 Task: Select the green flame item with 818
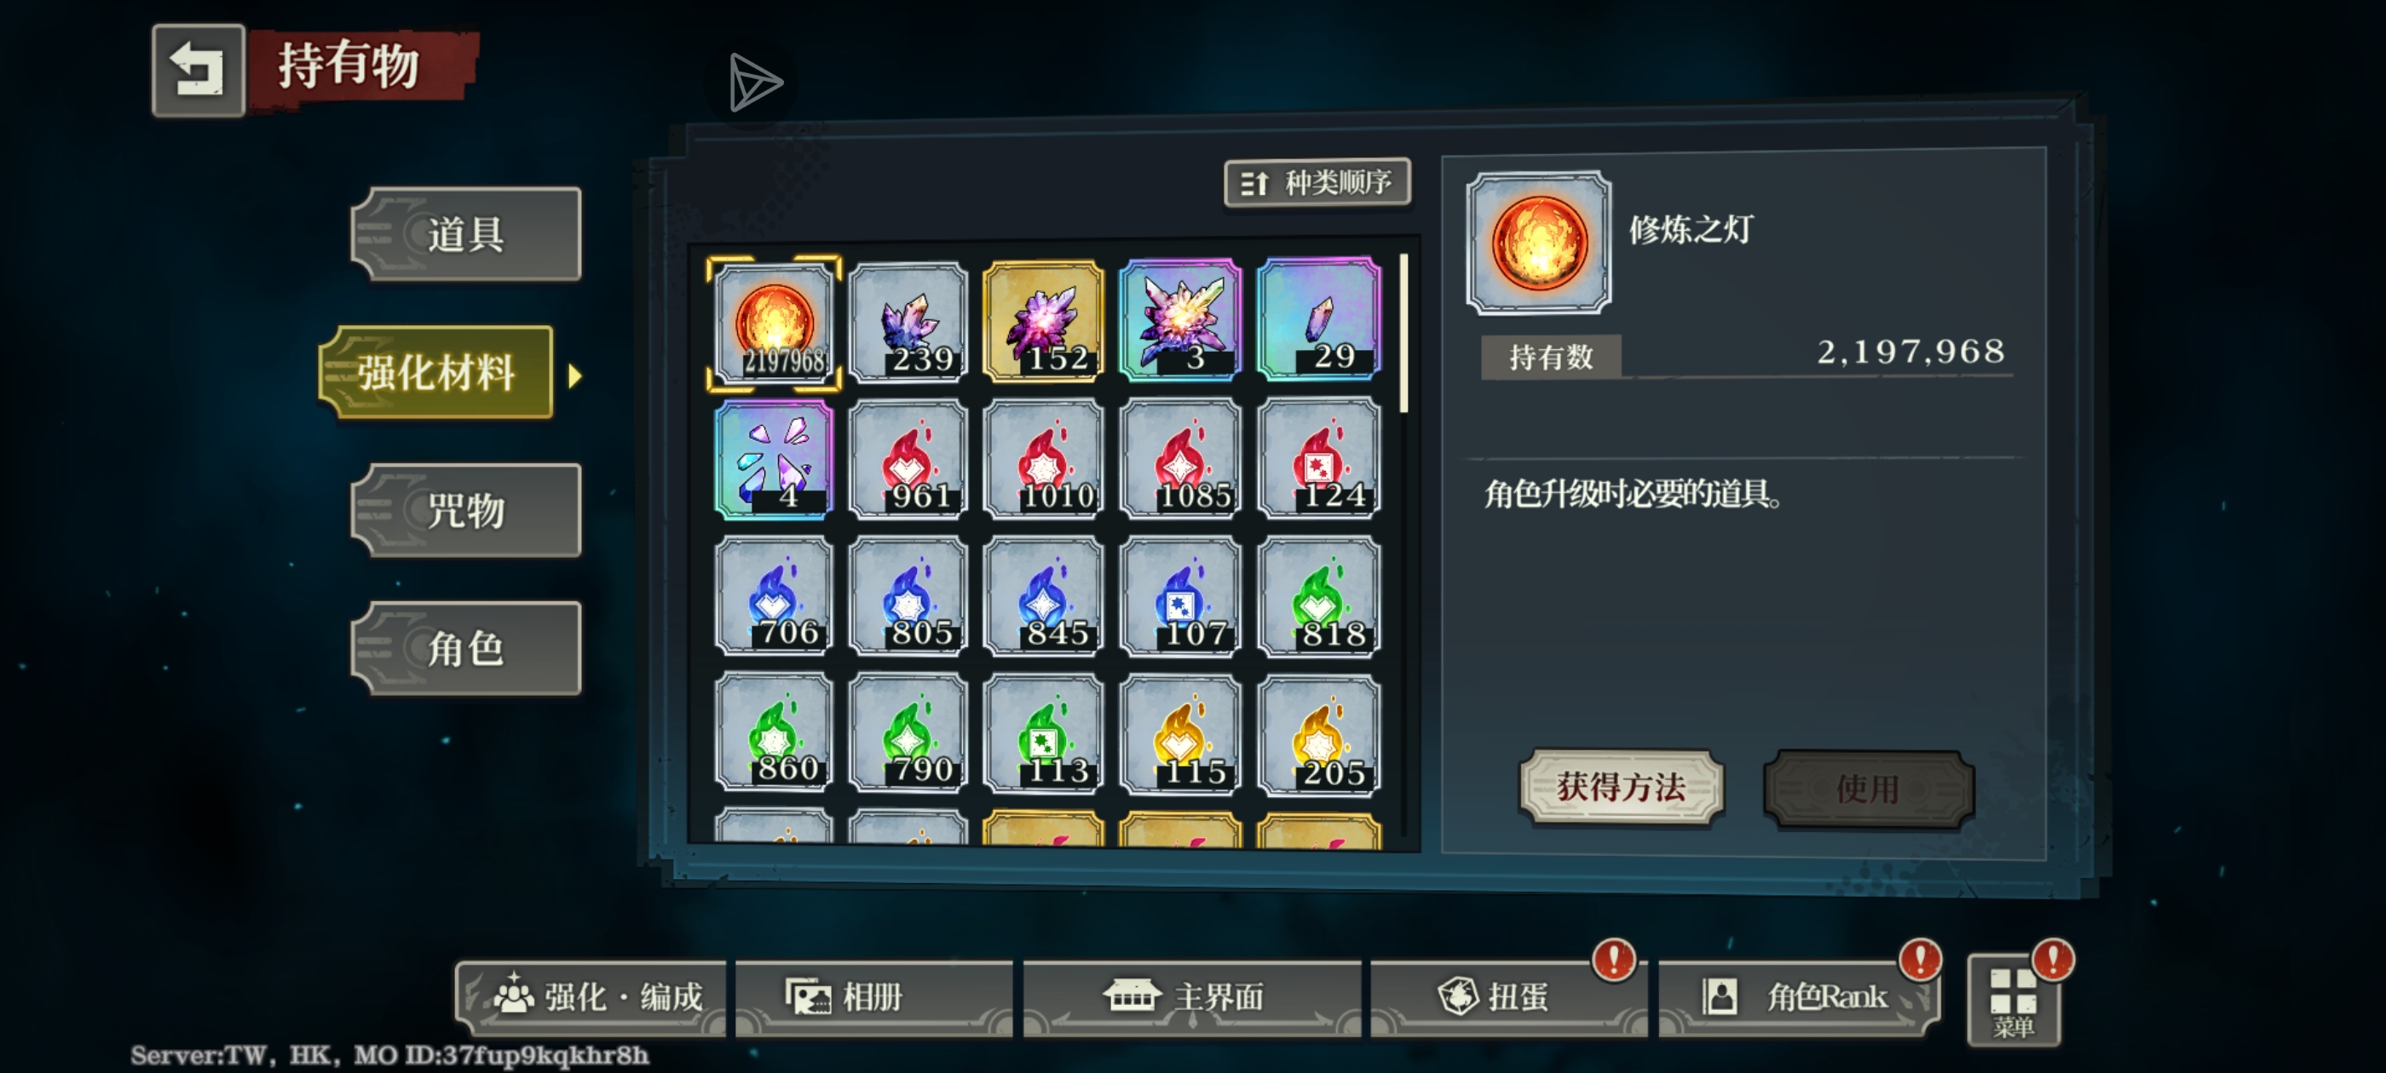click(1319, 596)
